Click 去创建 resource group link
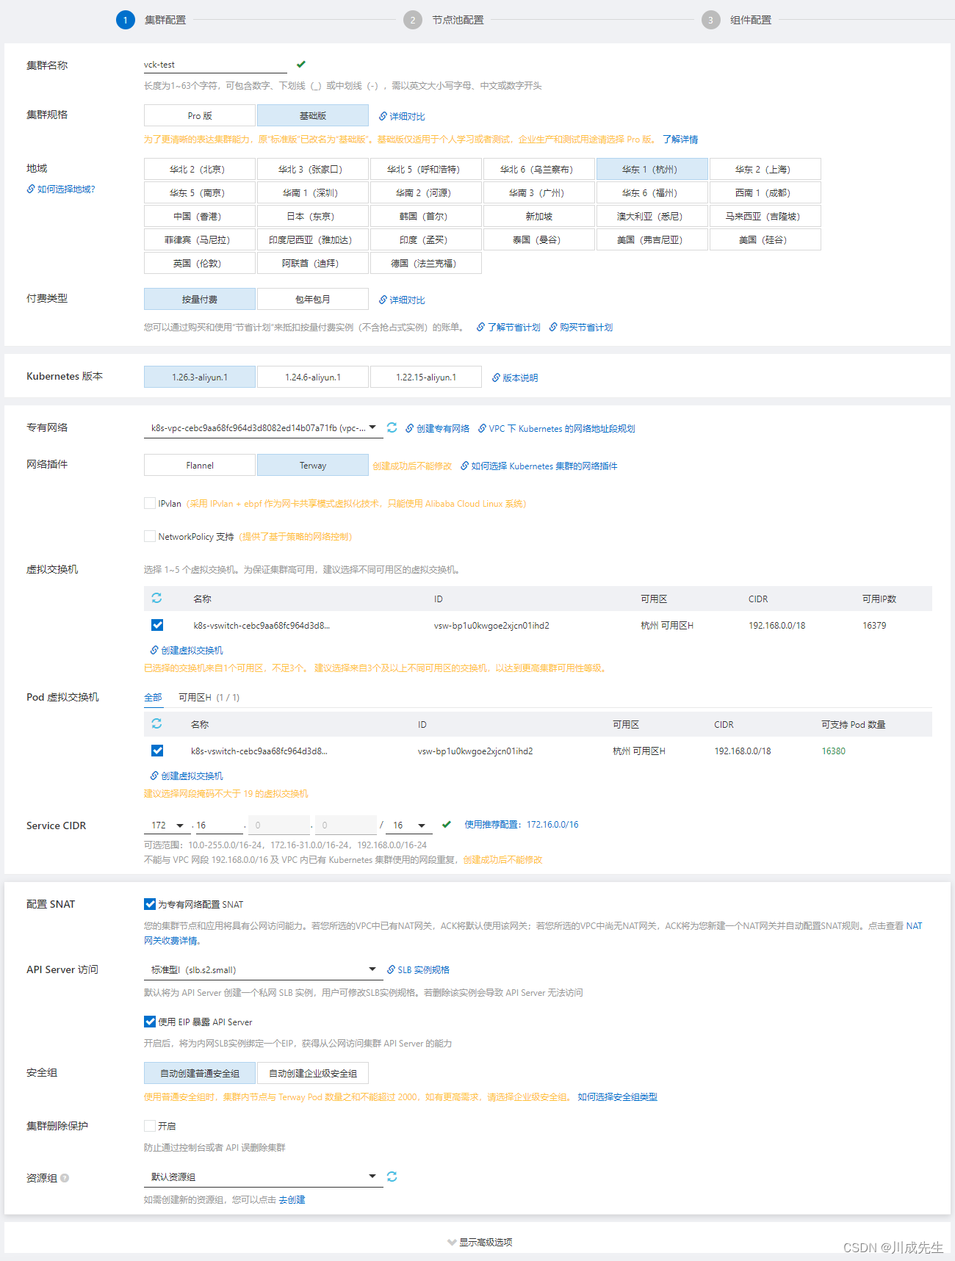Image resolution: width=955 pixels, height=1261 pixels. tap(292, 1199)
